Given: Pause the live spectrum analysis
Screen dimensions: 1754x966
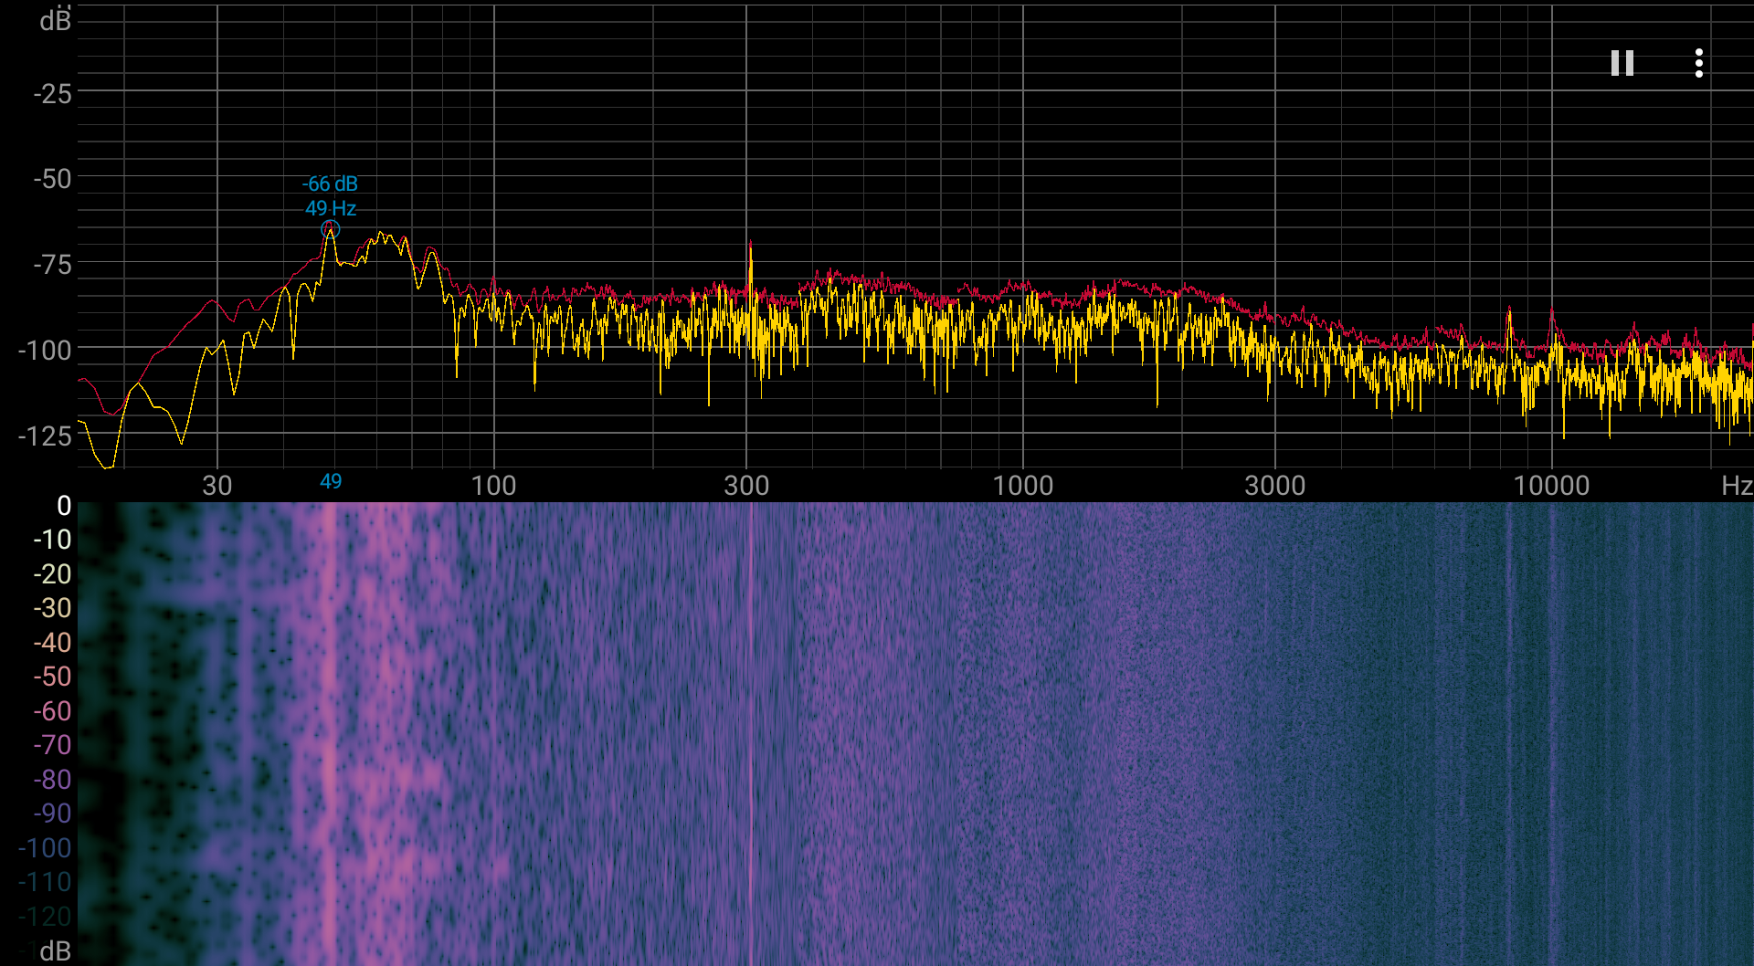Looking at the screenshot, I should tap(1622, 63).
